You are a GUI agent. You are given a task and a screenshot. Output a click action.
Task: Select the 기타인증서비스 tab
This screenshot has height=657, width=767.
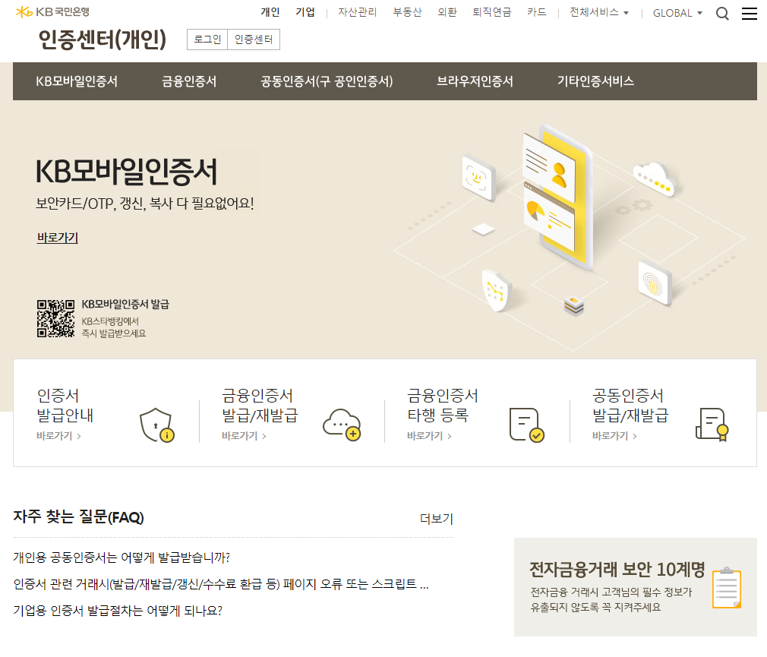coord(596,81)
